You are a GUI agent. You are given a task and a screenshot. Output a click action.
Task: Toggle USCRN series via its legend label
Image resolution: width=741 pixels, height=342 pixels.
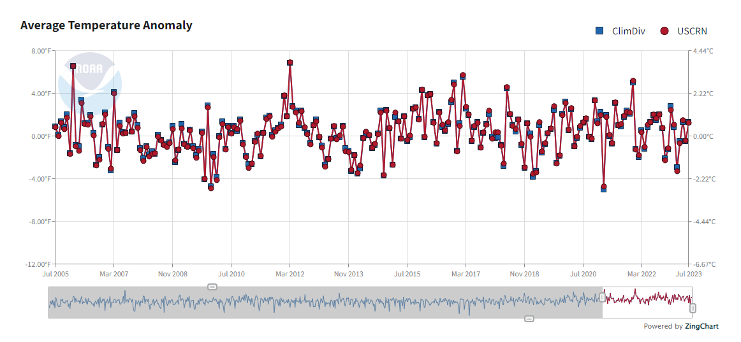tap(692, 31)
